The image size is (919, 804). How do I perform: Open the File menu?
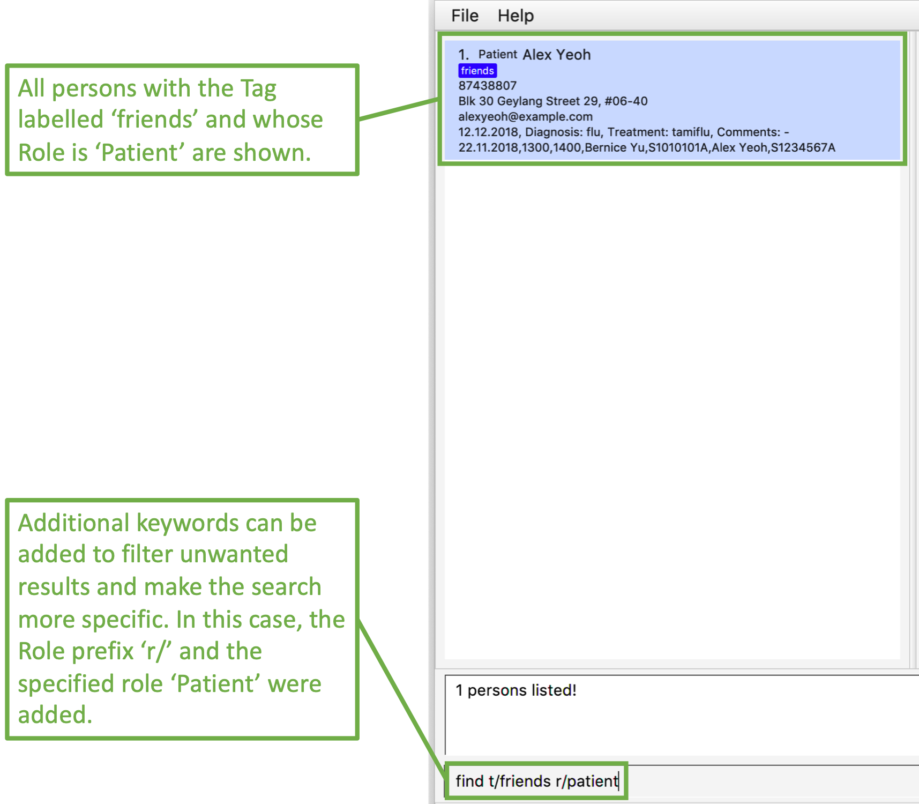465,16
